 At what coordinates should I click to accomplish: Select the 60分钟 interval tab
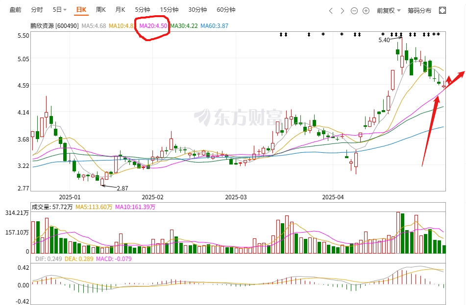[x=226, y=10]
